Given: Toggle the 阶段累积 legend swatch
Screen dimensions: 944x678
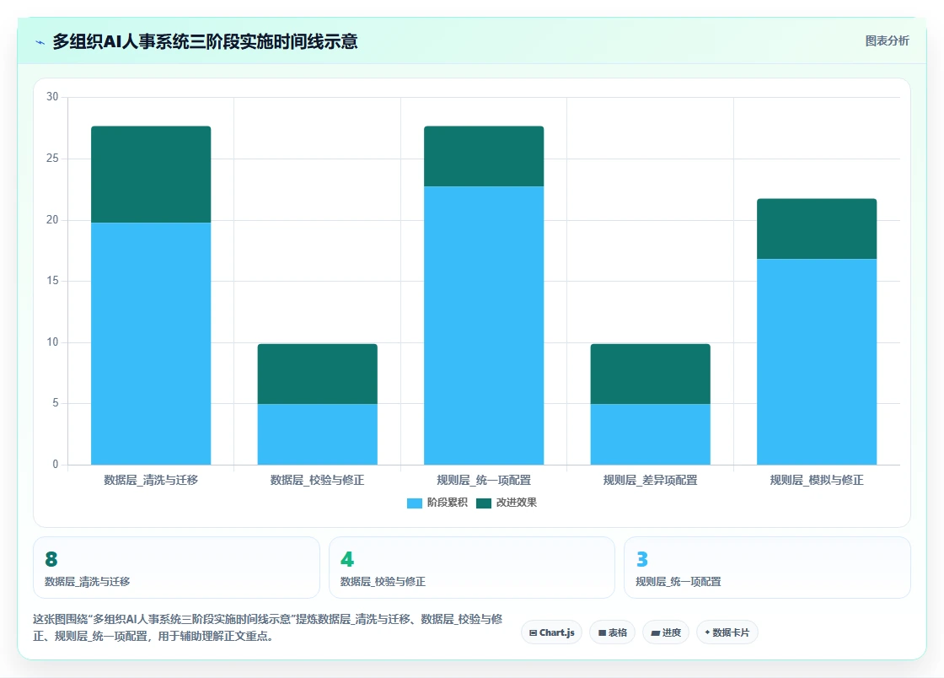Looking at the screenshot, I should [x=414, y=503].
